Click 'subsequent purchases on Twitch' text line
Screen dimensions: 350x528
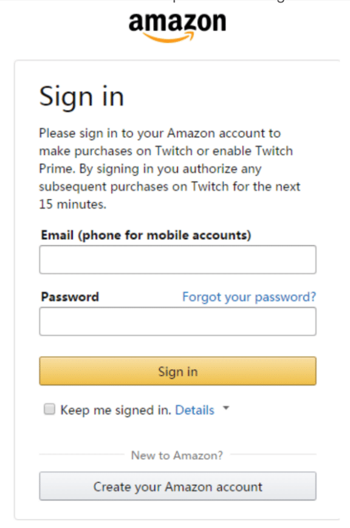click(x=134, y=186)
